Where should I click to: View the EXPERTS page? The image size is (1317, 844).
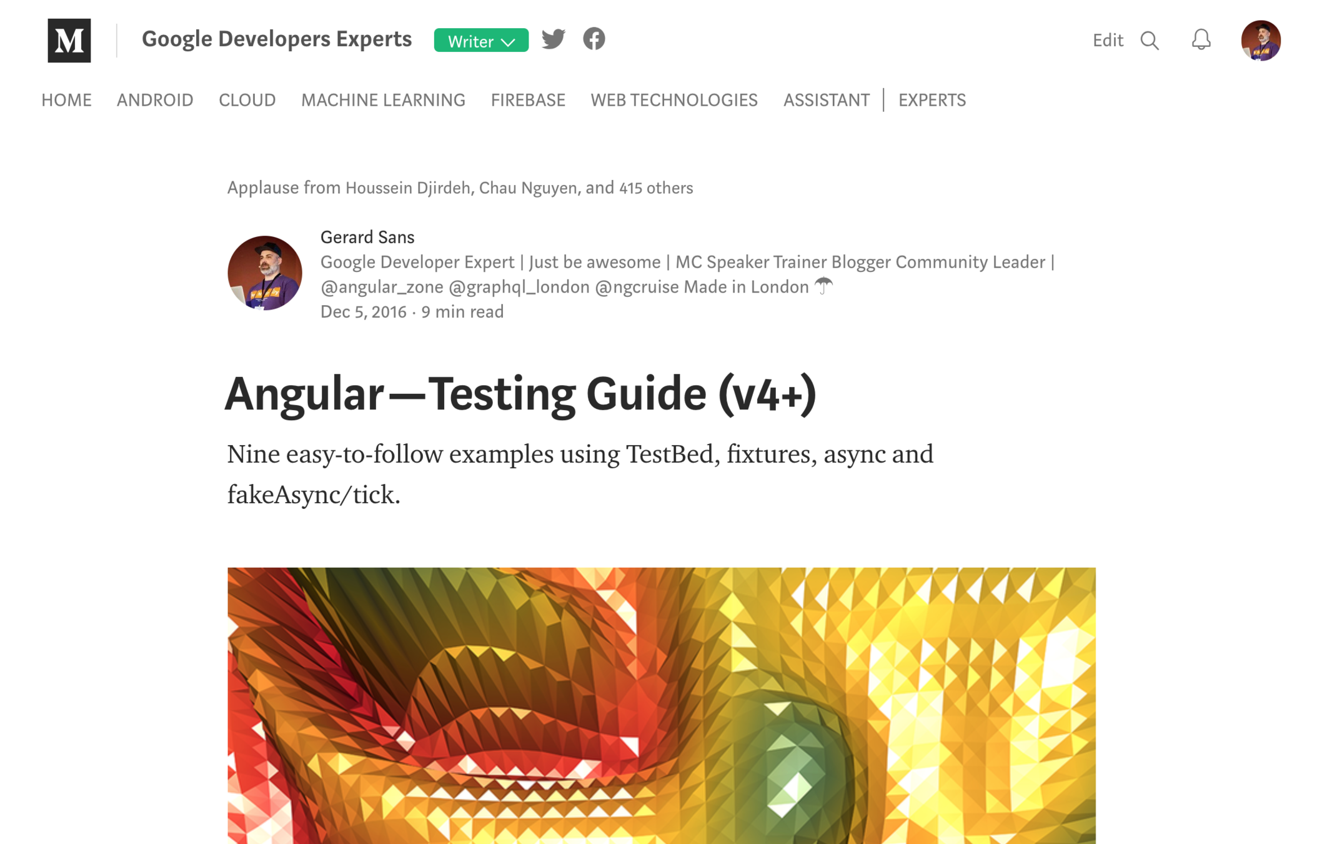[932, 100]
